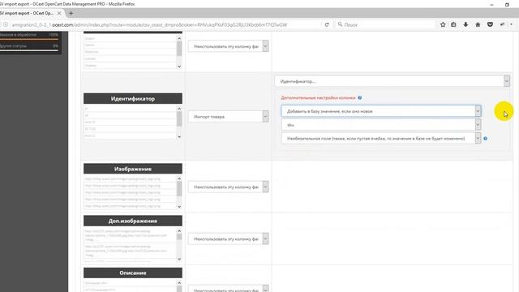Show site information icon in address bar
519x292 pixels.
coord(6,24)
